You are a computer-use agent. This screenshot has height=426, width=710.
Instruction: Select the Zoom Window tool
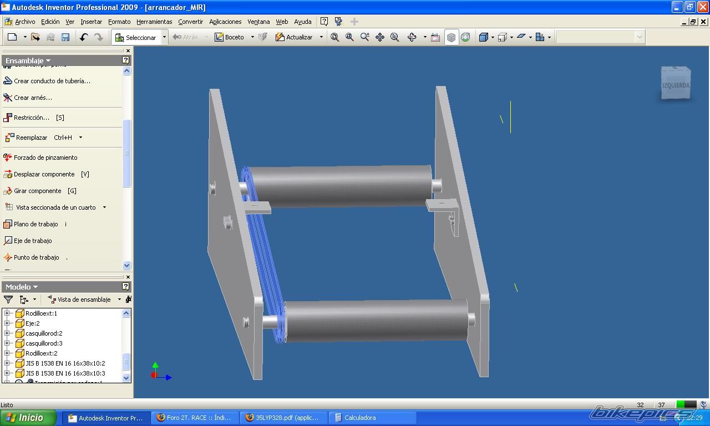coord(350,37)
